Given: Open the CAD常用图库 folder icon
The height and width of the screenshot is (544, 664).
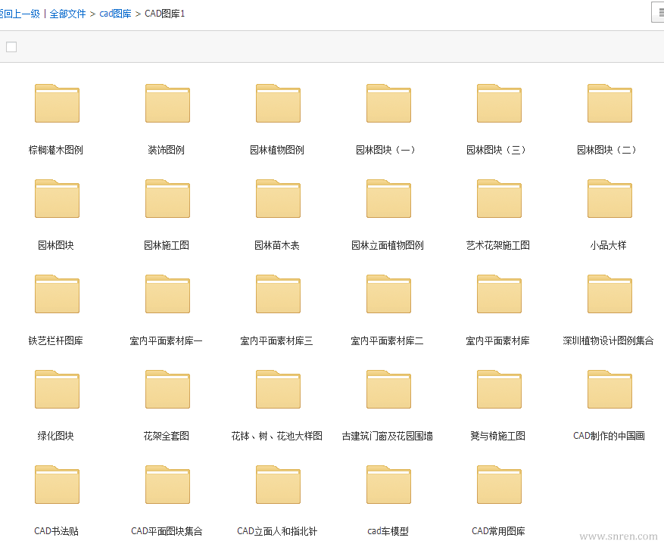Looking at the screenshot, I should coord(499,485).
